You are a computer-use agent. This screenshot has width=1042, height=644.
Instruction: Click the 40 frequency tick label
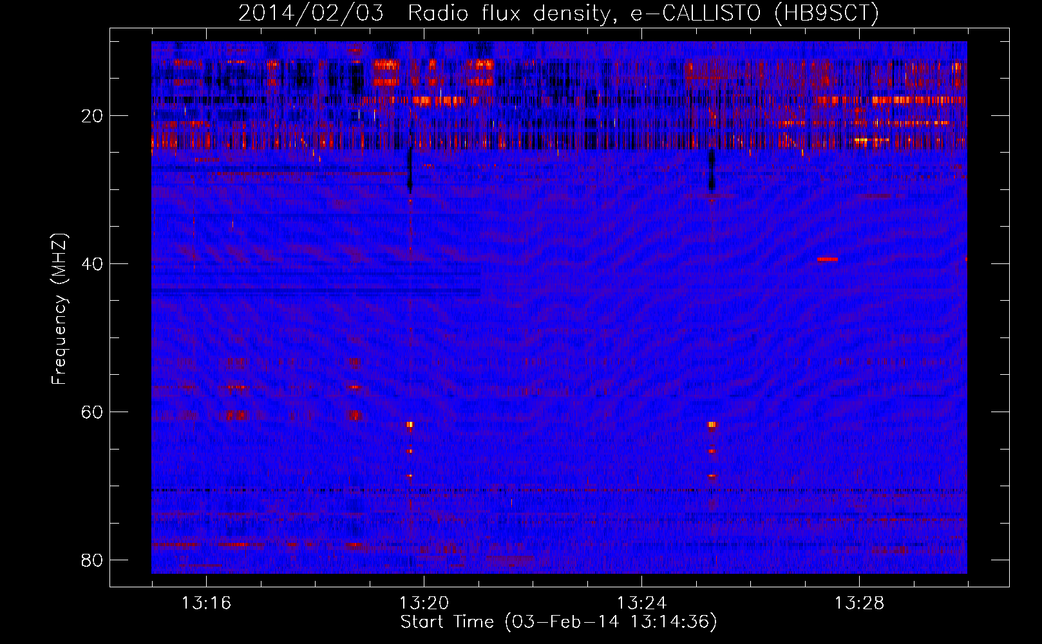(x=92, y=264)
